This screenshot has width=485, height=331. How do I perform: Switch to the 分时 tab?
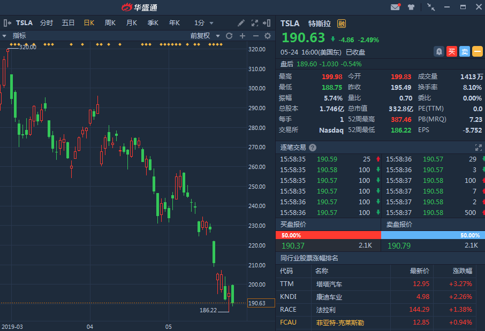(x=47, y=23)
